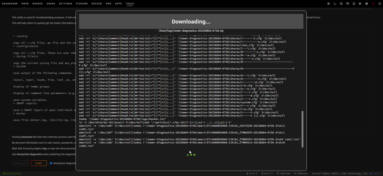Click the orange Done button
The height and width of the screenshot is (176, 383).
point(39,163)
